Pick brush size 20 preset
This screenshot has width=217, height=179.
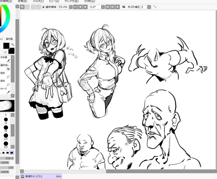6,120
